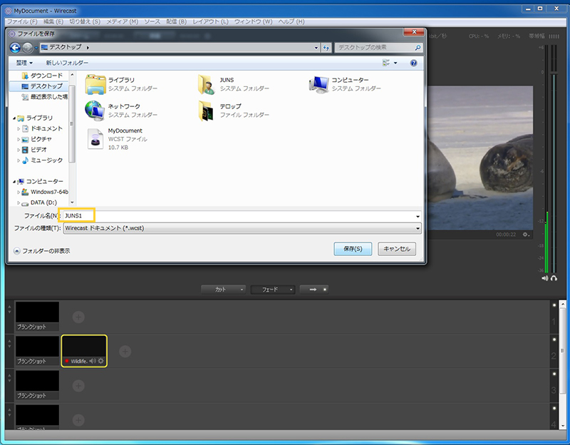Screen dimensions: 570x445
Task: Open the save dialog help icon
Action: [413, 63]
